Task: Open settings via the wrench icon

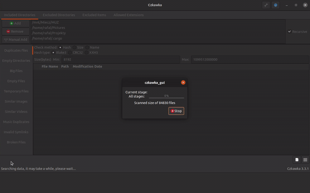Action: point(266,5)
